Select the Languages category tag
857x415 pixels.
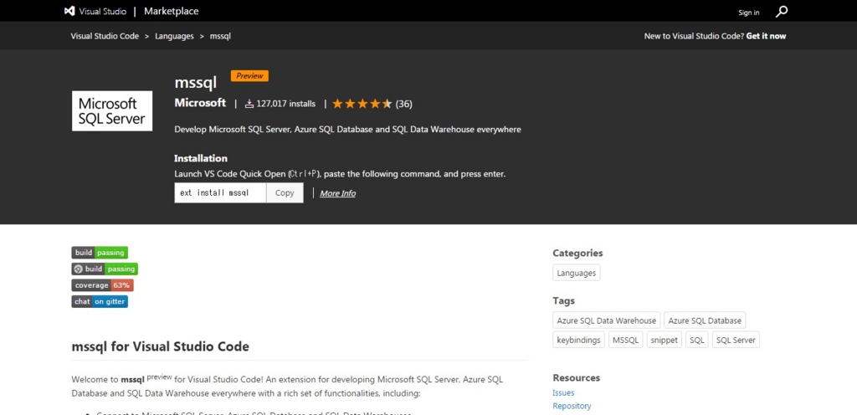(576, 273)
